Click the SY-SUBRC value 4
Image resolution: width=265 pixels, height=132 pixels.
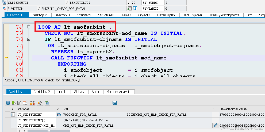tap(175, 2)
